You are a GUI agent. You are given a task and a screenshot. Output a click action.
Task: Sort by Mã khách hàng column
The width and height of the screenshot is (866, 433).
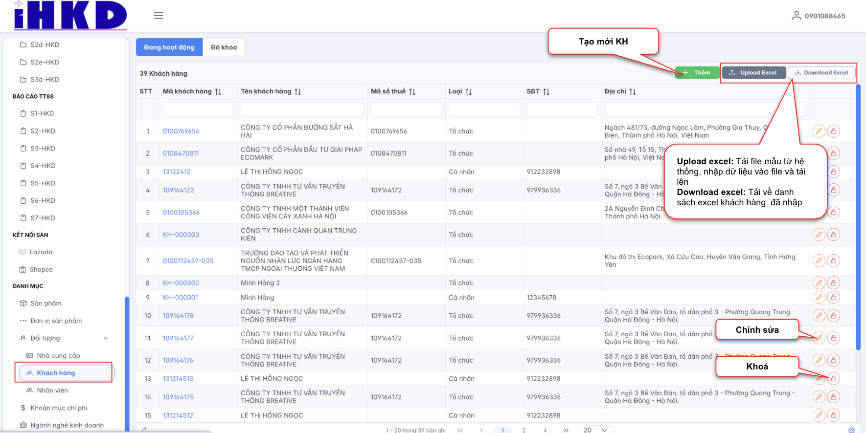(x=218, y=92)
